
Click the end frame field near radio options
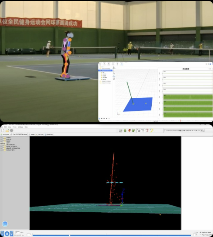click(x=195, y=235)
